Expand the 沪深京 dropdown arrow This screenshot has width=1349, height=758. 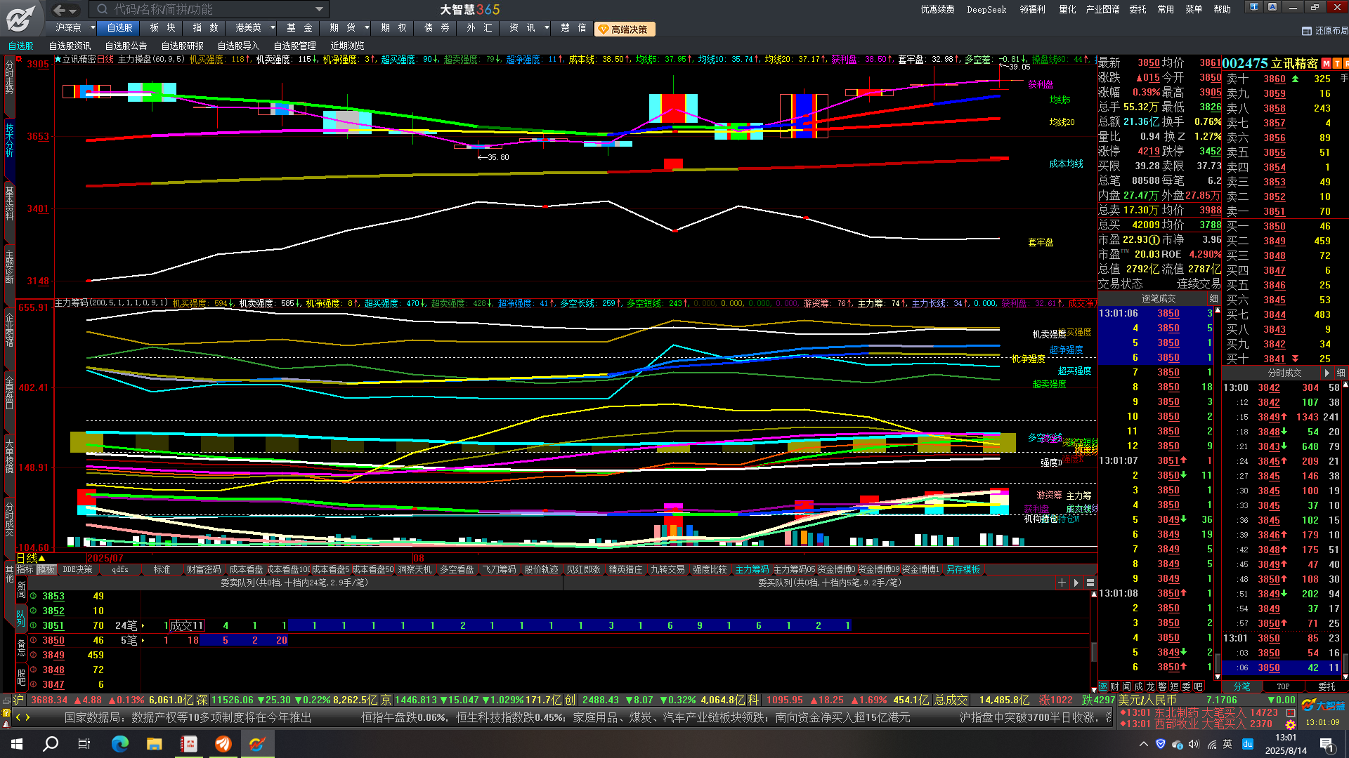[93, 28]
